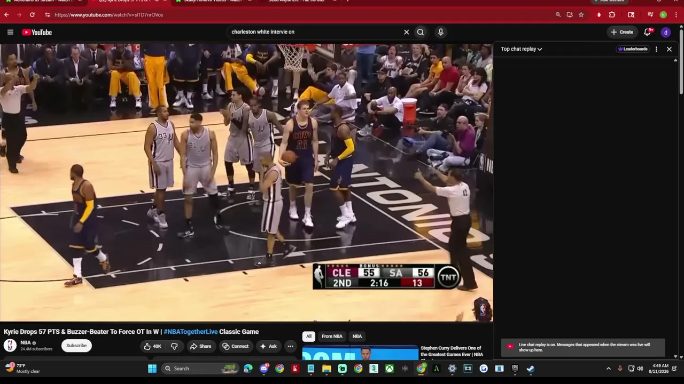Open NBA channel name link
The width and height of the screenshot is (684, 384).
26,343
